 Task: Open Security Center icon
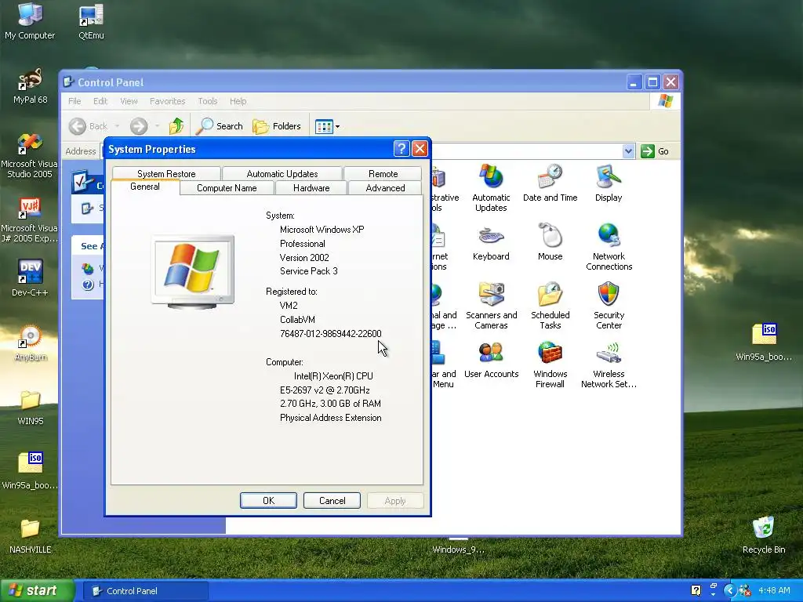point(609,306)
